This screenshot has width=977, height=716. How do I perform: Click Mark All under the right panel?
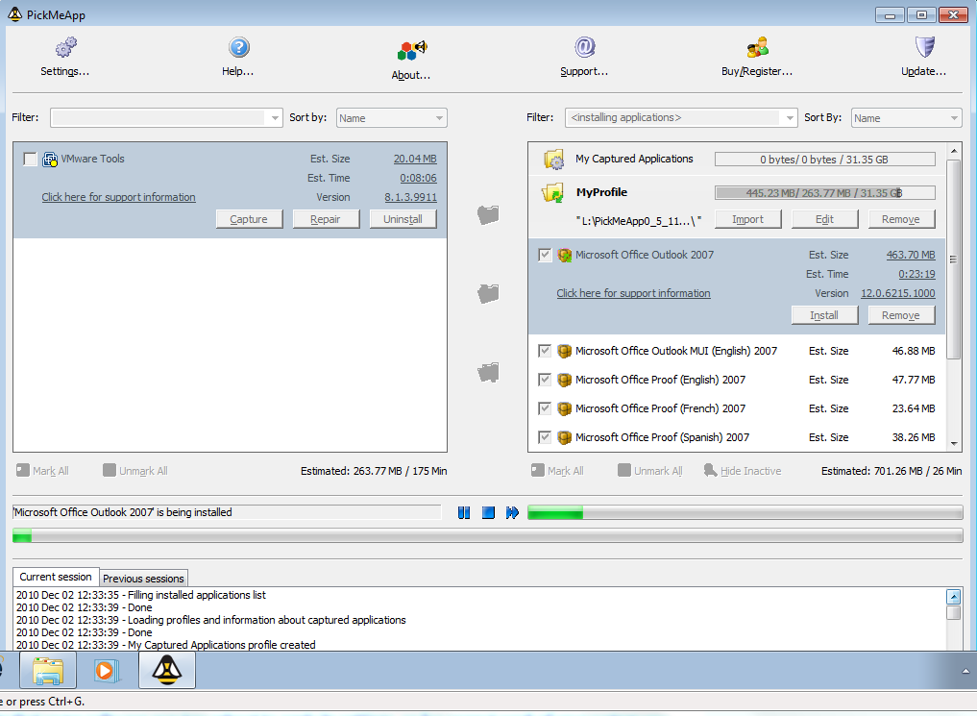(x=557, y=471)
